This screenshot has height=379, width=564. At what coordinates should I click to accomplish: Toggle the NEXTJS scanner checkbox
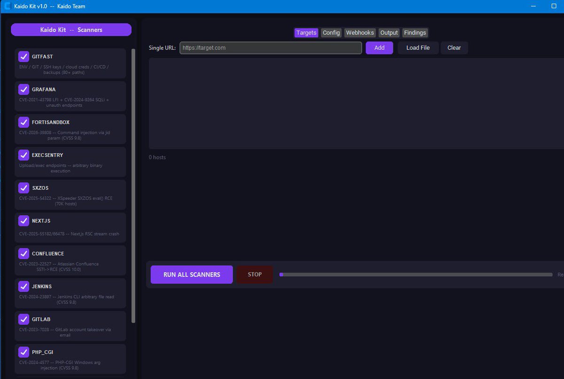[23, 221]
